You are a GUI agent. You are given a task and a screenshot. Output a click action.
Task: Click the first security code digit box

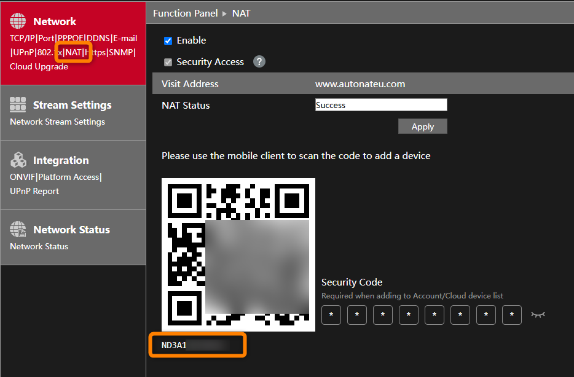(x=331, y=315)
